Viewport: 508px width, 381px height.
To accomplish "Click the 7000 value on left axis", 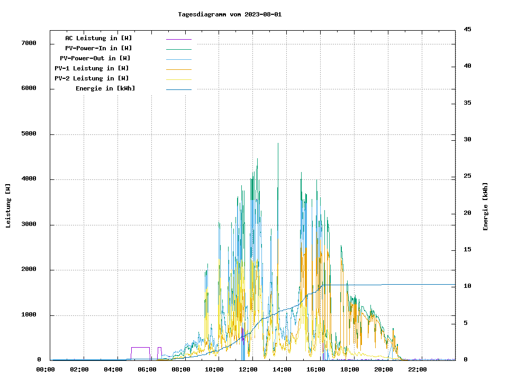I will tap(29, 43).
